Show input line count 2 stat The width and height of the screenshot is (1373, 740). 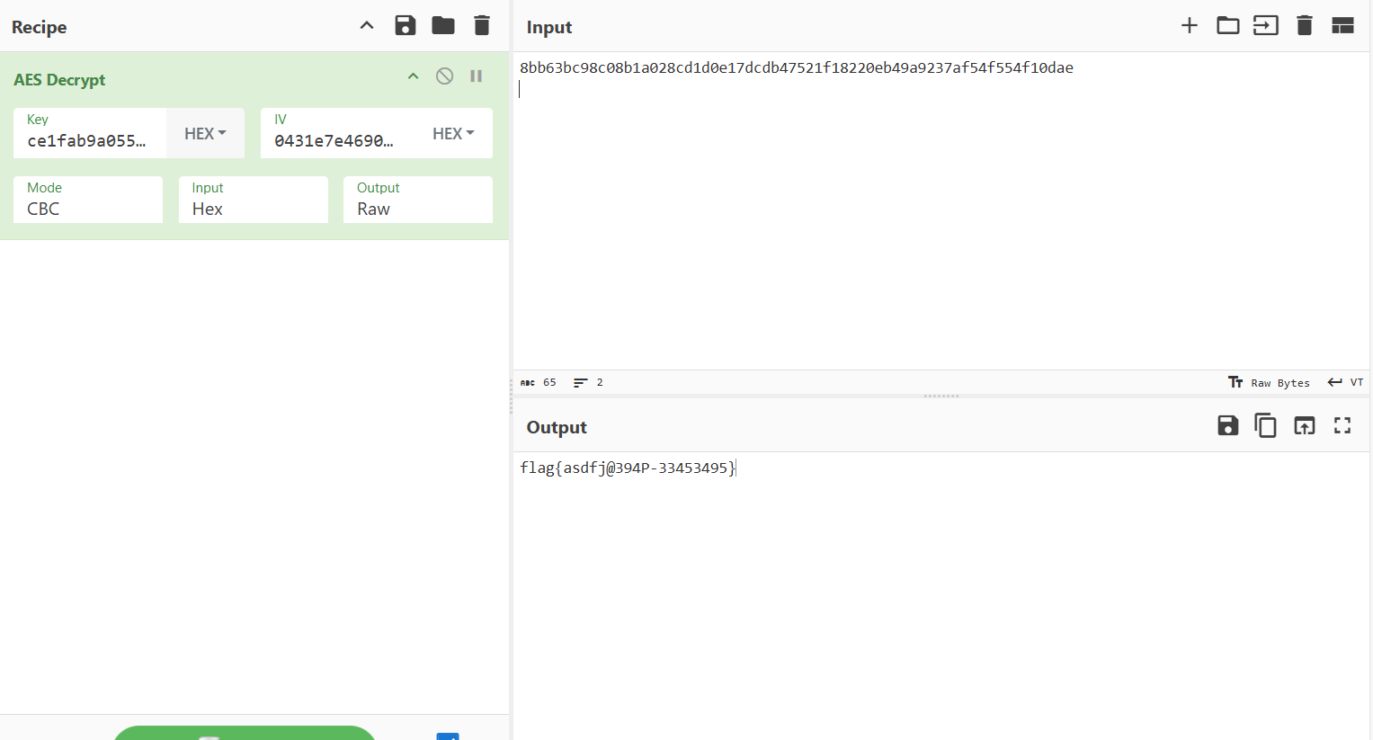588,382
